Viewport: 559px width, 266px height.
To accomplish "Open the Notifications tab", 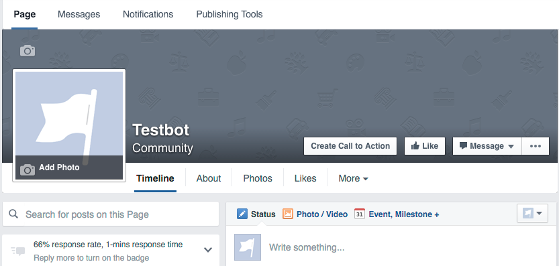I will pyautogui.click(x=148, y=14).
